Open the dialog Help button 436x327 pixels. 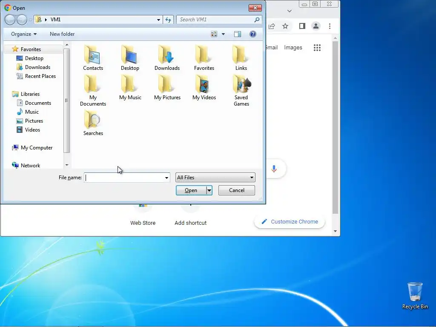click(x=253, y=34)
